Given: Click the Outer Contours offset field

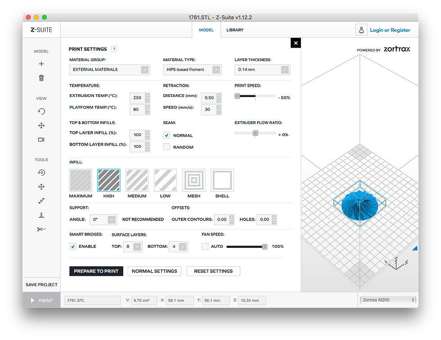Looking at the screenshot, I should pyautogui.click(x=222, y=220).
